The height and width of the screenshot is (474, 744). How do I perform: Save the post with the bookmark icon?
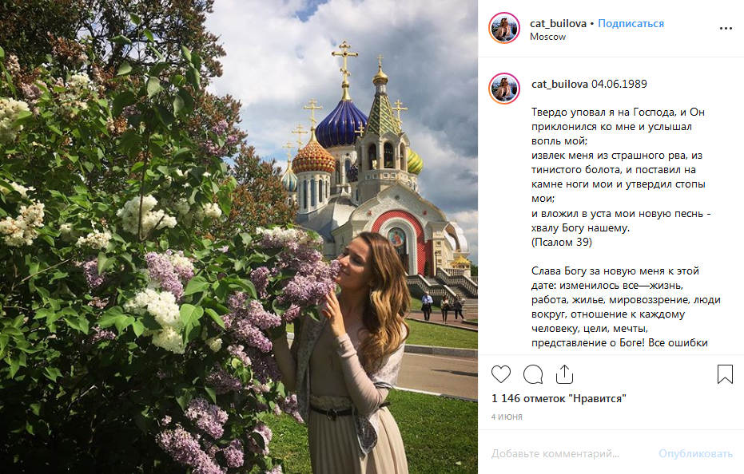pos(725,374)
